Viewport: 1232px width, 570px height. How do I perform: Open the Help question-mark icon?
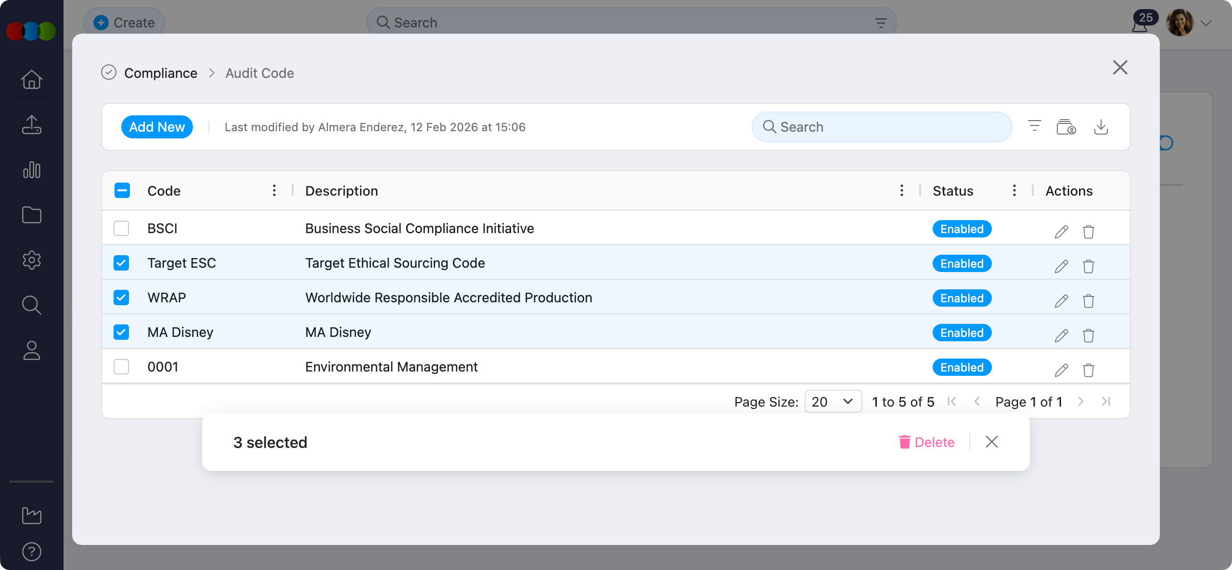click(31, 551)
